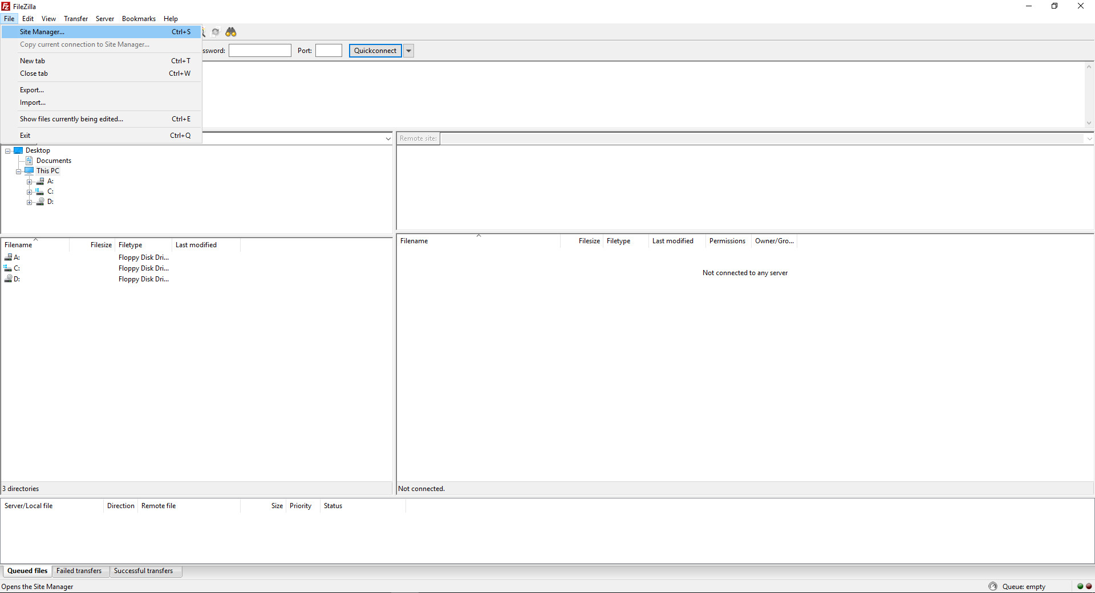Viewport: 1095px width, 593px height.
Task: Sort remote list by Owner/Group column
Action: pyautogui.click(x=774, y=241)
